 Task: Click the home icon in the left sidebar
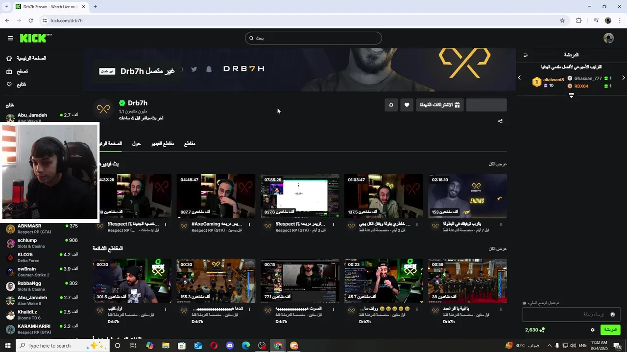click(9, 58)
